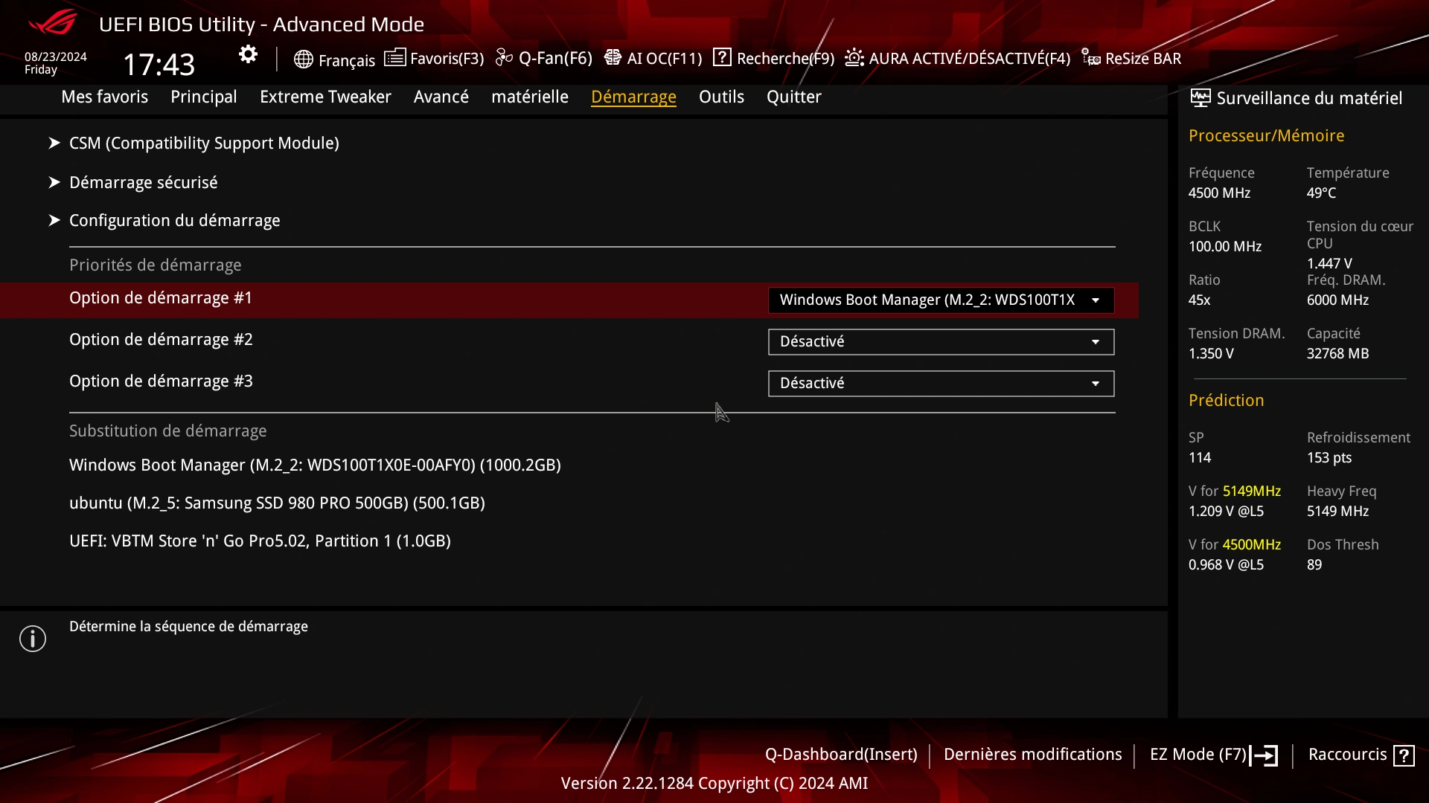Click the Dos Thresh 89 value

pos(1314,565)
